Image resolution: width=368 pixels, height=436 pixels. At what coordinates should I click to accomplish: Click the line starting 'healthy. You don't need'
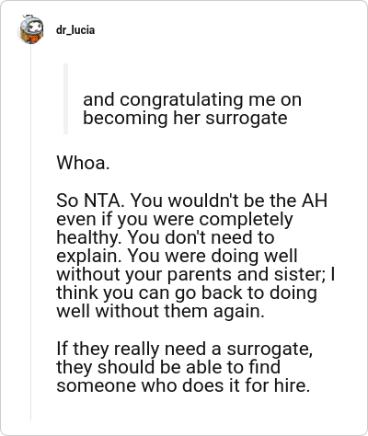166,237
